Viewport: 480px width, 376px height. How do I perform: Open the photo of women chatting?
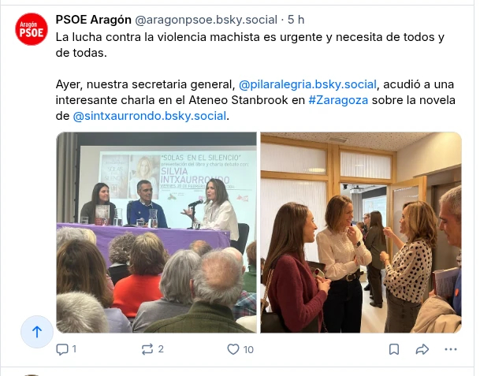[x=361, y=233]
